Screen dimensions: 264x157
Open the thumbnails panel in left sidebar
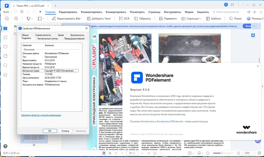(x=5, y=28)
